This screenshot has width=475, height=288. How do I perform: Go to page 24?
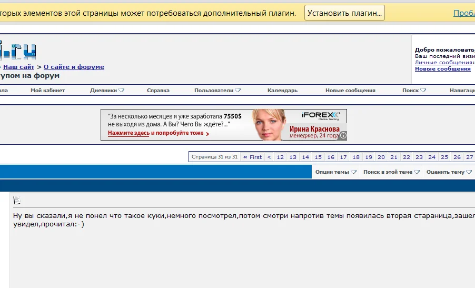pos(432,157)
